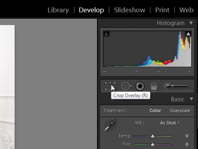Open the Slideshow module
The width and height of the screenshot is (198, 149).
click(129, 10)
